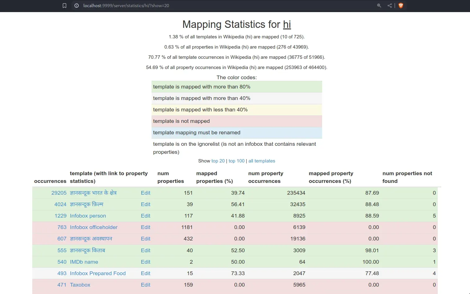Show top 100 templates

click(x=237, y=161)
